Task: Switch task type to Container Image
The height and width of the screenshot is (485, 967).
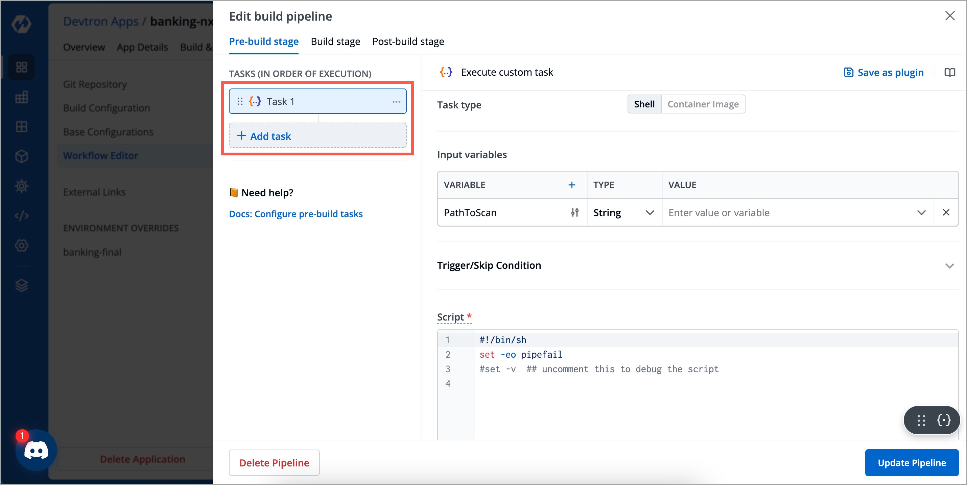Action: [703, 104]
